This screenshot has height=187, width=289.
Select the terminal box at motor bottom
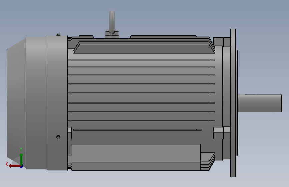pyautogui.click(x=136, y=157)
